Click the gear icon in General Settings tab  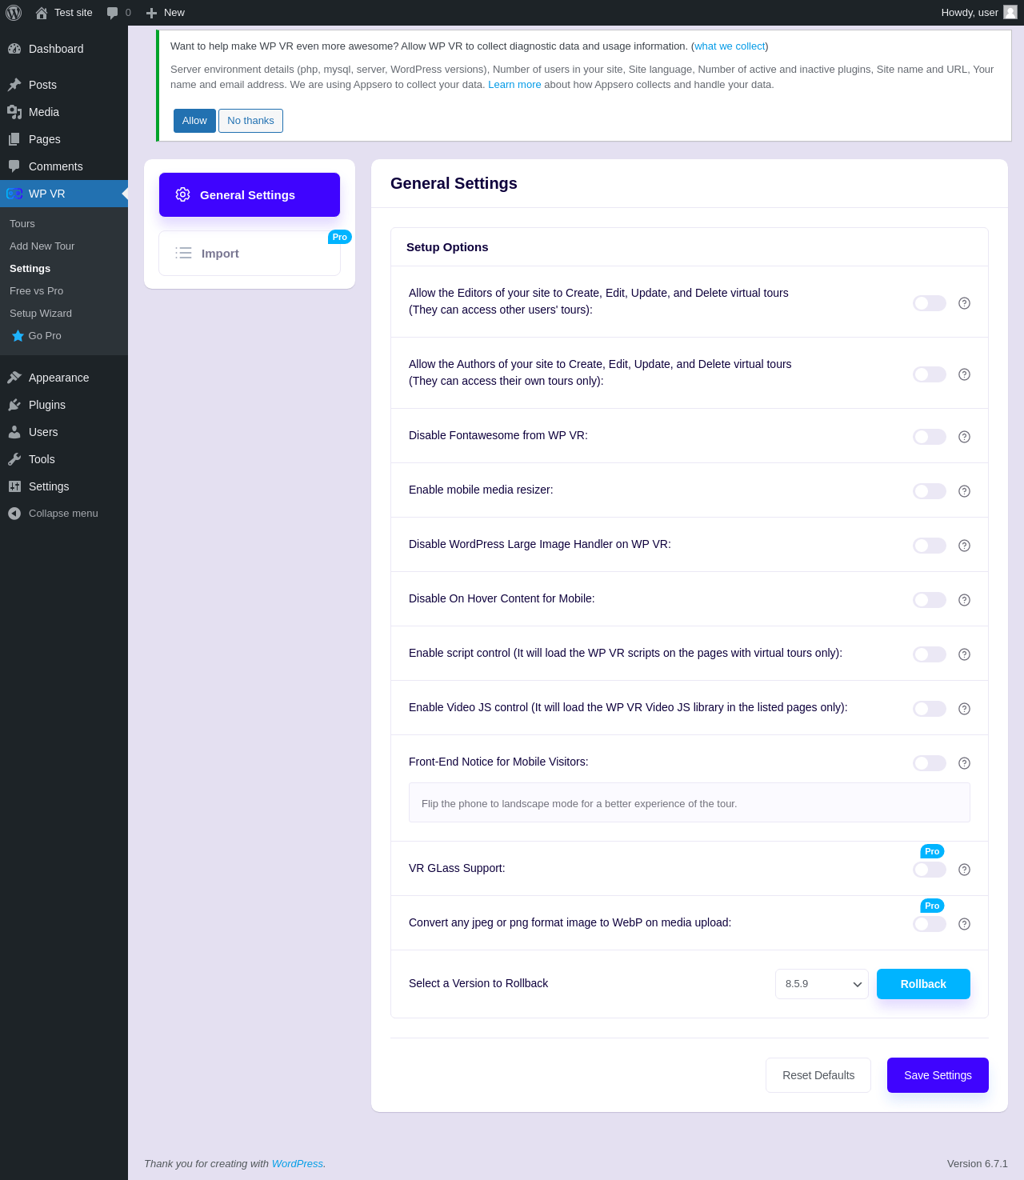[182, 194]
